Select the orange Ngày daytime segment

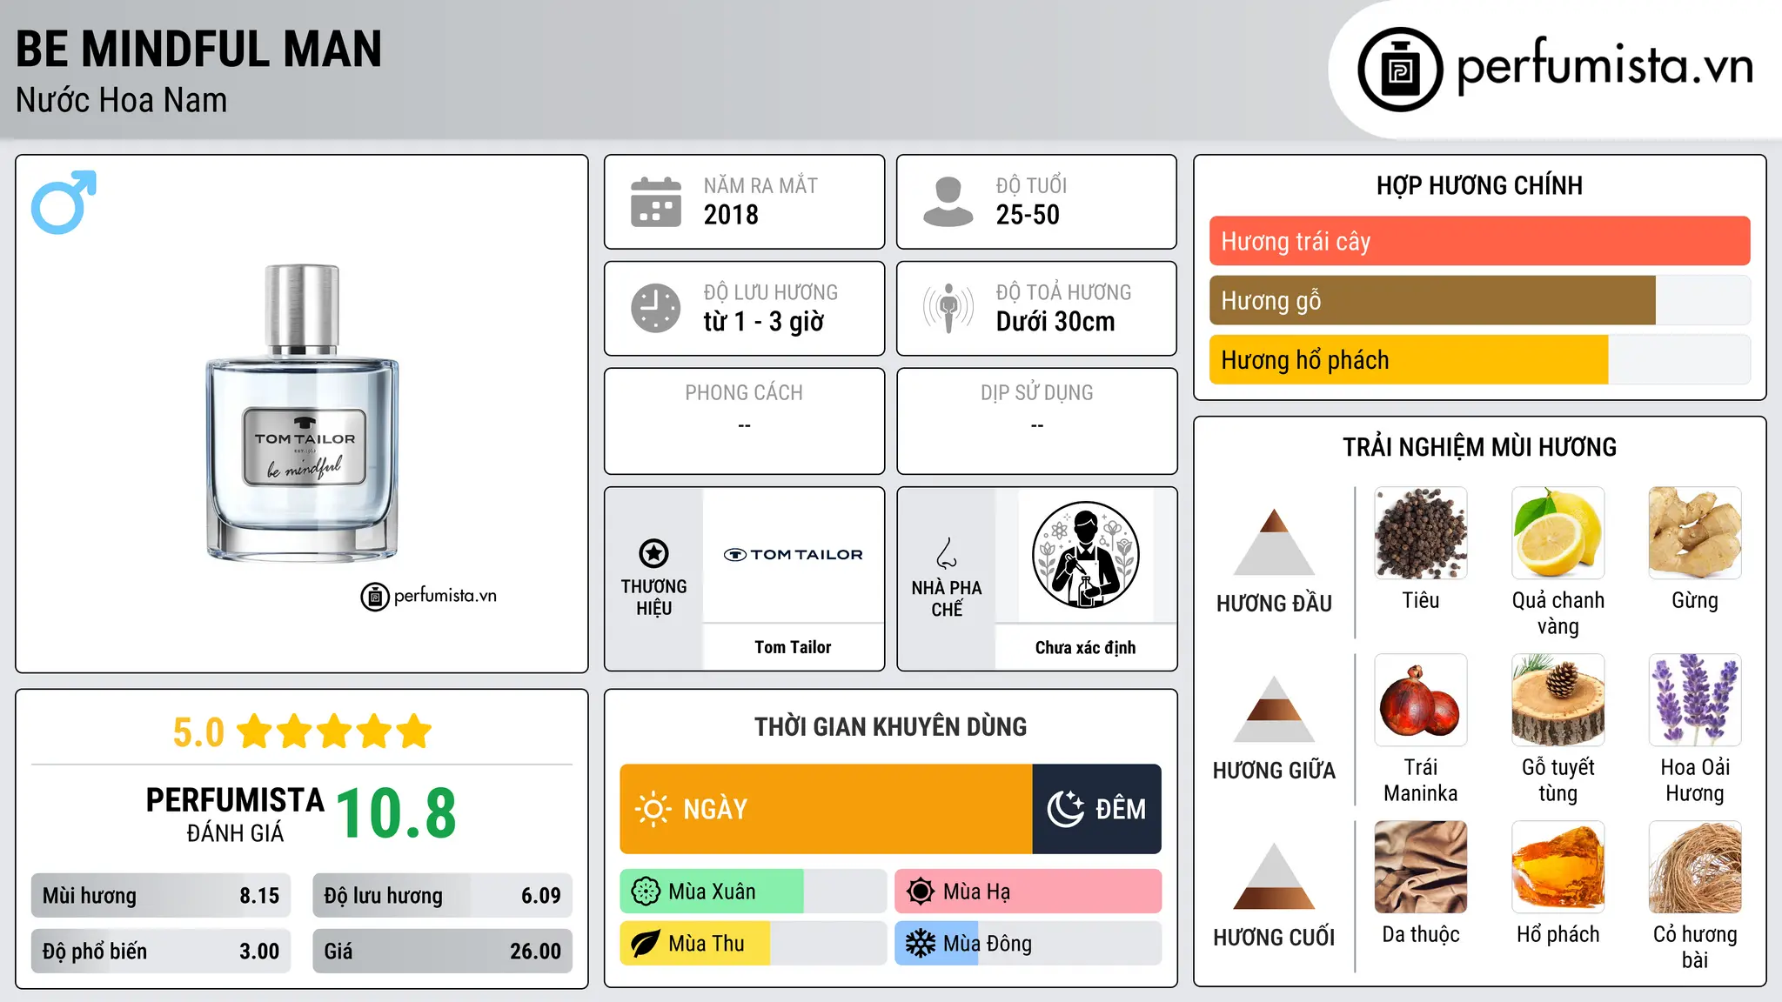[826, 809]
